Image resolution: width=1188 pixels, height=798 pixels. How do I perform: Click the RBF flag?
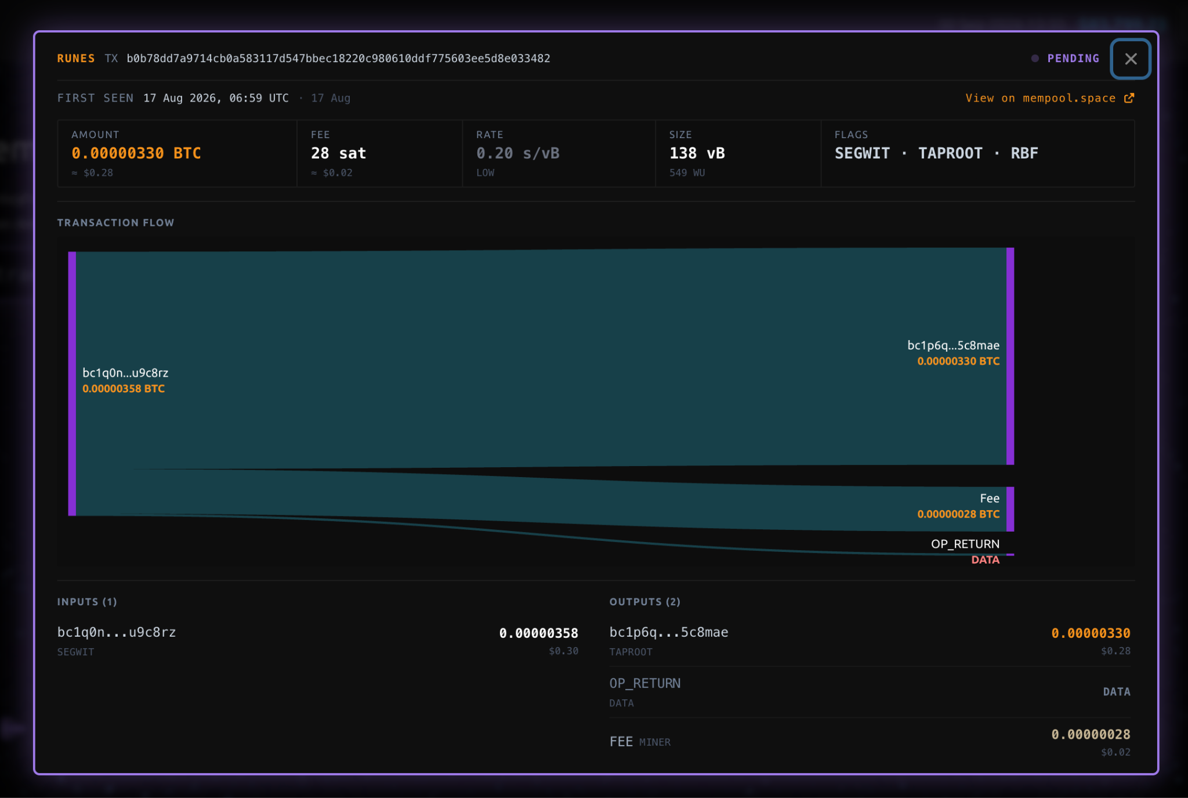1024,153
